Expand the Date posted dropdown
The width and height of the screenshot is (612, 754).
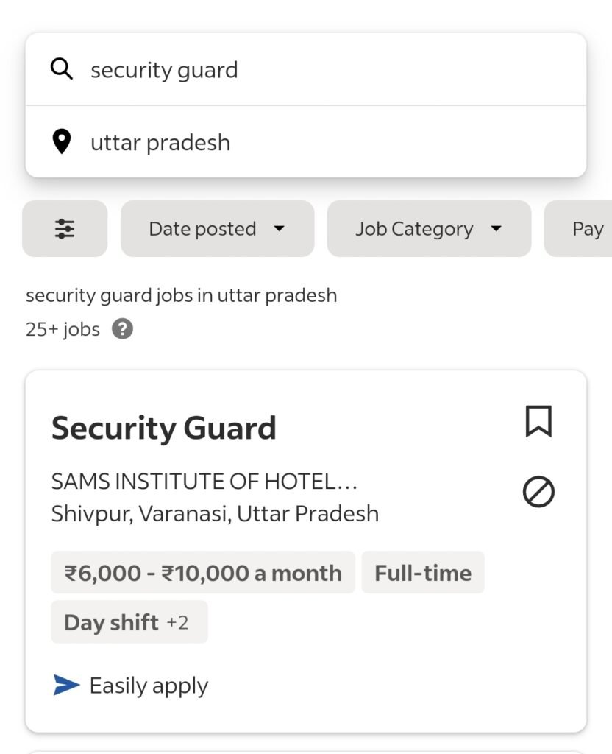[217, 229]
